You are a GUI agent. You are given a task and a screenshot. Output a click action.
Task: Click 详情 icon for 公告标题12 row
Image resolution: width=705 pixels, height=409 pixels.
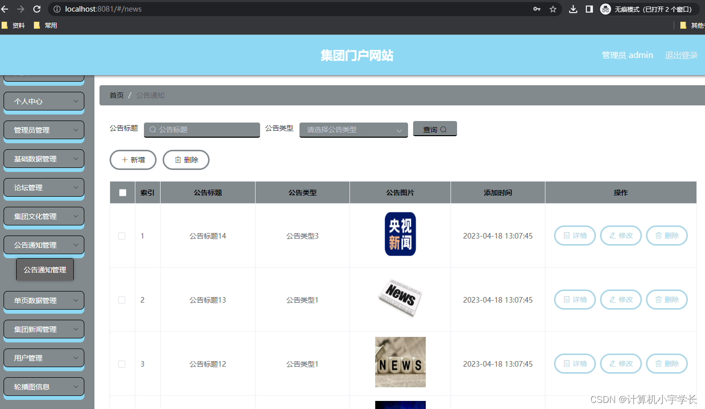coord(567,364)
